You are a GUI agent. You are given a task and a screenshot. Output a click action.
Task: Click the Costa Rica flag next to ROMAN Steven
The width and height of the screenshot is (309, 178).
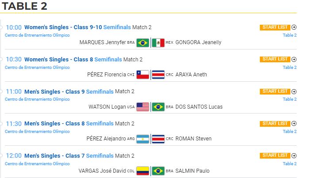[158, 139]
